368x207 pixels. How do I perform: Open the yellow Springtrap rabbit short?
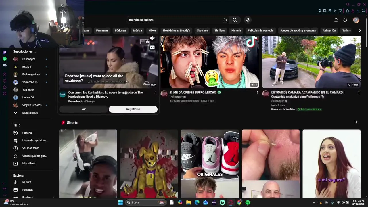149,164
